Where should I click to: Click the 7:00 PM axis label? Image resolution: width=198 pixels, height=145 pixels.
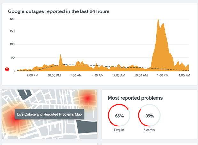[x=33, y=75]
